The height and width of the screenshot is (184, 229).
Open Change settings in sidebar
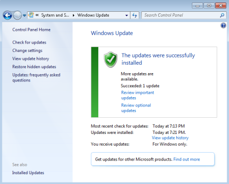point(27,51)
